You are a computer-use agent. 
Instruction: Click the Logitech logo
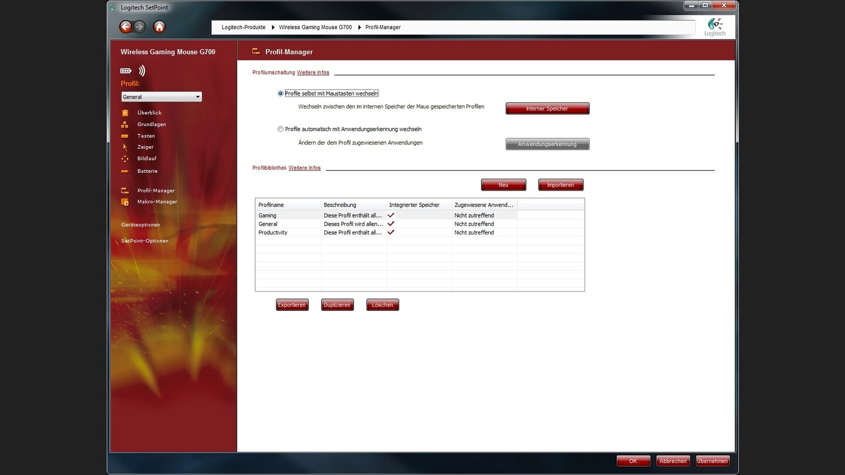(x=715, y=27)
